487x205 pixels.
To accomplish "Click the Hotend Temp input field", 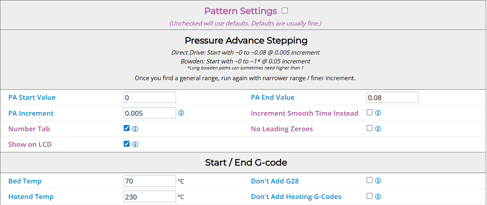I will (x=150, y=197).
